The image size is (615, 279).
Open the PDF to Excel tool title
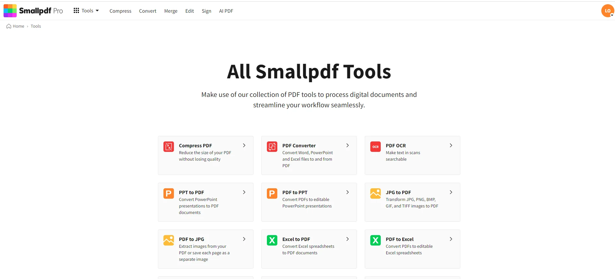tap(400, 239)
